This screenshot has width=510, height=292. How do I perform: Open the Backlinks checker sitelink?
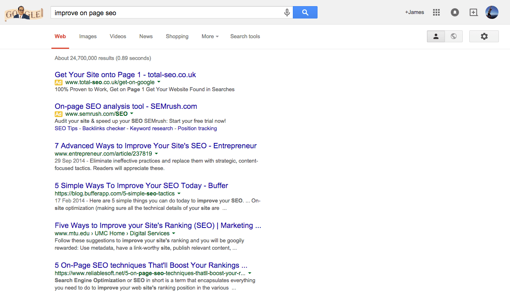click(104, 129)
